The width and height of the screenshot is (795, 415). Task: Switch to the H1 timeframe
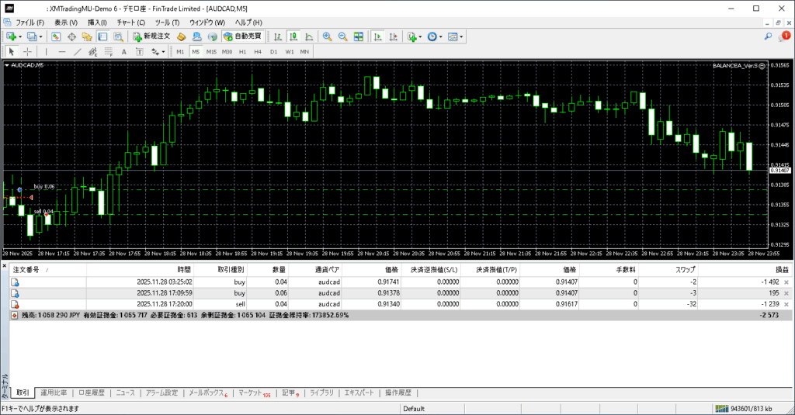(242, 52)
